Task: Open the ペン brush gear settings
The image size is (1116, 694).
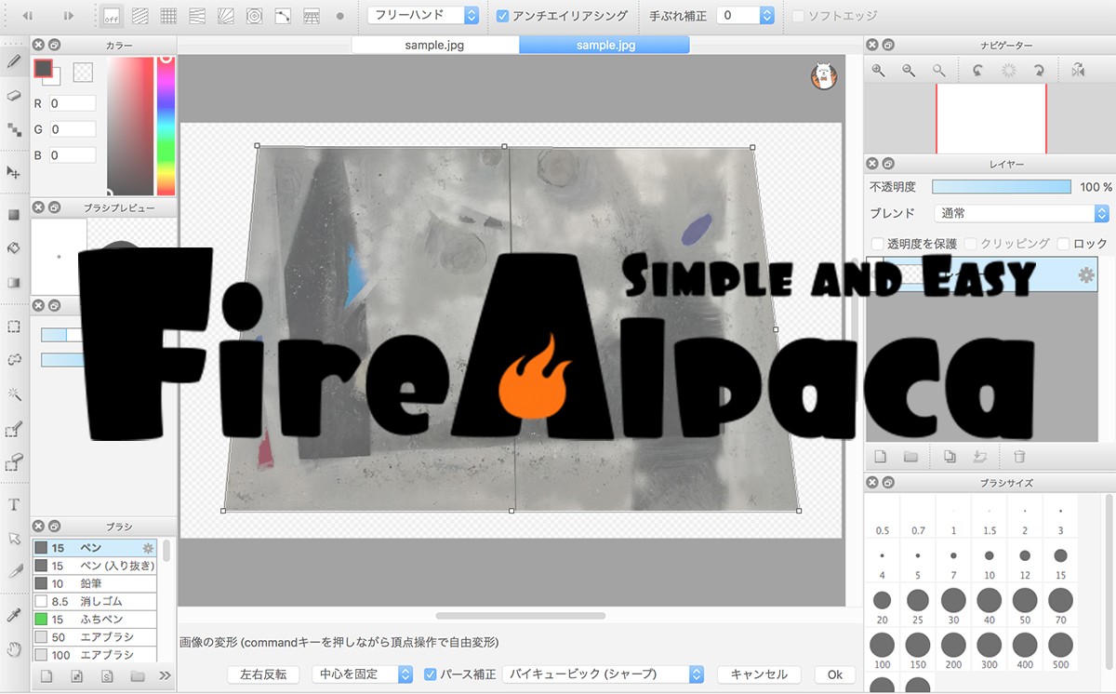Action: click(x=148, y=548)
